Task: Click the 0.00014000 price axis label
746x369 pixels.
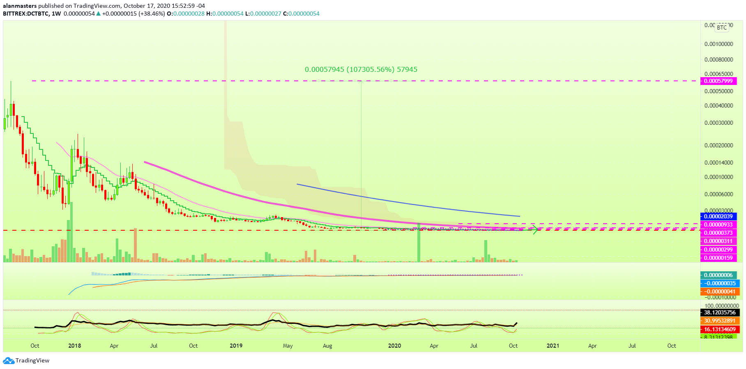Action: point(718,163)
